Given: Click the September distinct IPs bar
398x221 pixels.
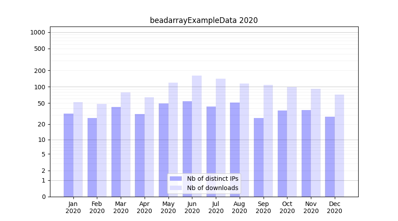Looking at the screenshot, I should click(259, 157).
